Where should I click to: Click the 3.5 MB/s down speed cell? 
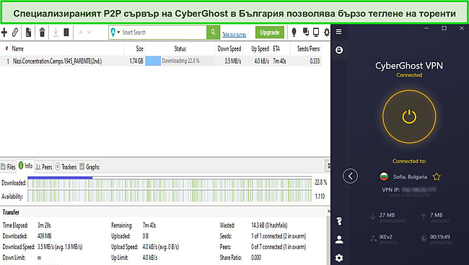click(x=233, y=61)
